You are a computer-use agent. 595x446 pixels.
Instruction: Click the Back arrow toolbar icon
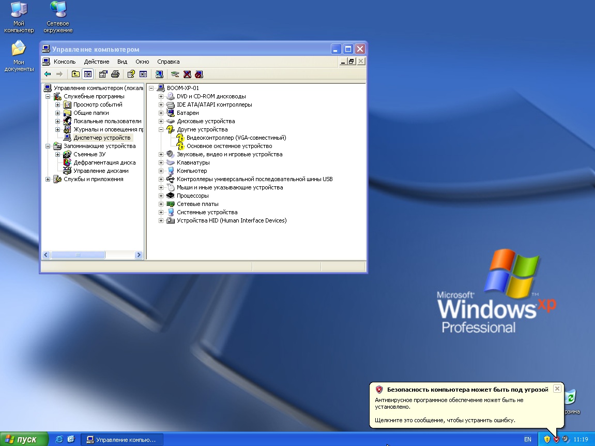pos(48,74)
